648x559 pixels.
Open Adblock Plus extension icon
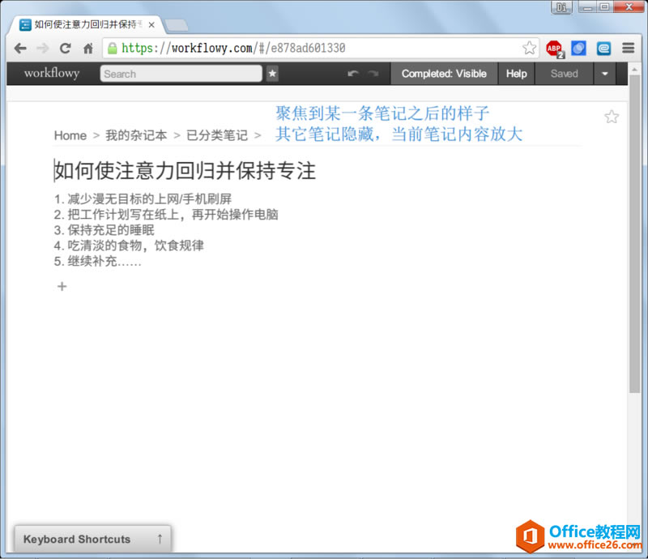tap(554, 48)
